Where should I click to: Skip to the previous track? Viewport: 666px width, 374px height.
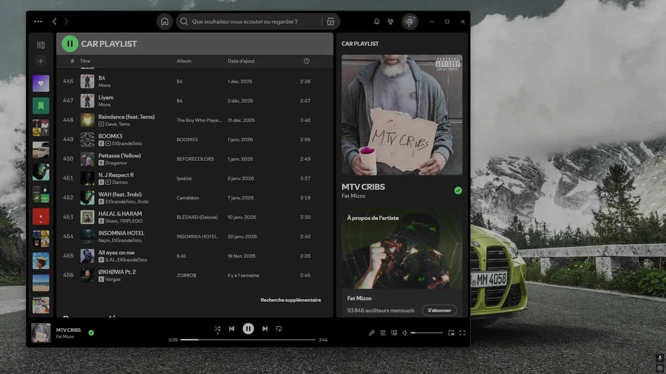click(x=232, y=329)
